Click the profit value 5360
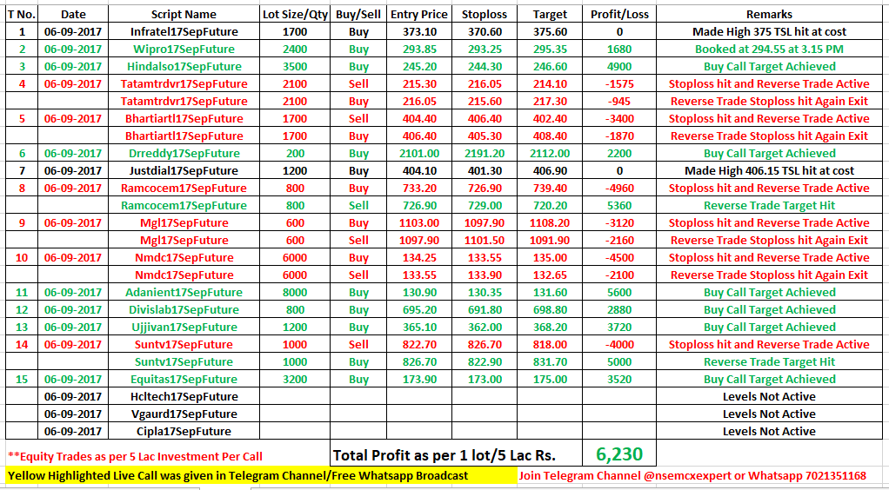The height and width of the screenshot is (490, 889). [619, 206]
